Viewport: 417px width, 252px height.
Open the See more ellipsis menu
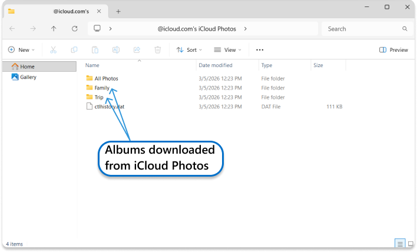260,49
